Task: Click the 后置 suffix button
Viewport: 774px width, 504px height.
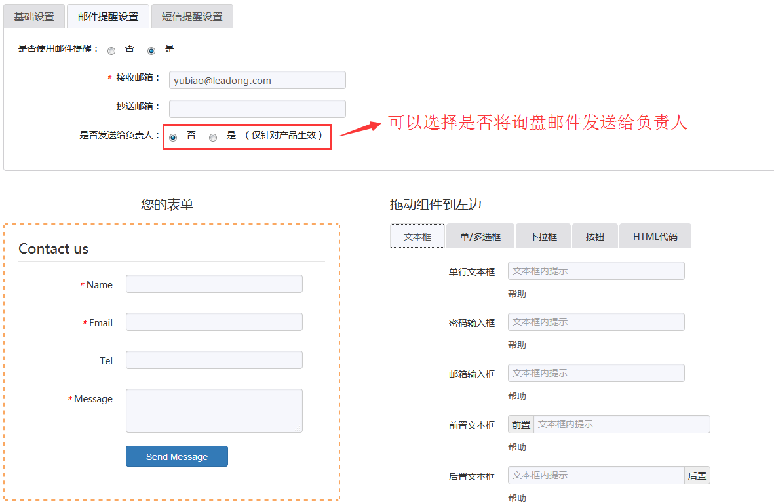Action: point(697,475)
